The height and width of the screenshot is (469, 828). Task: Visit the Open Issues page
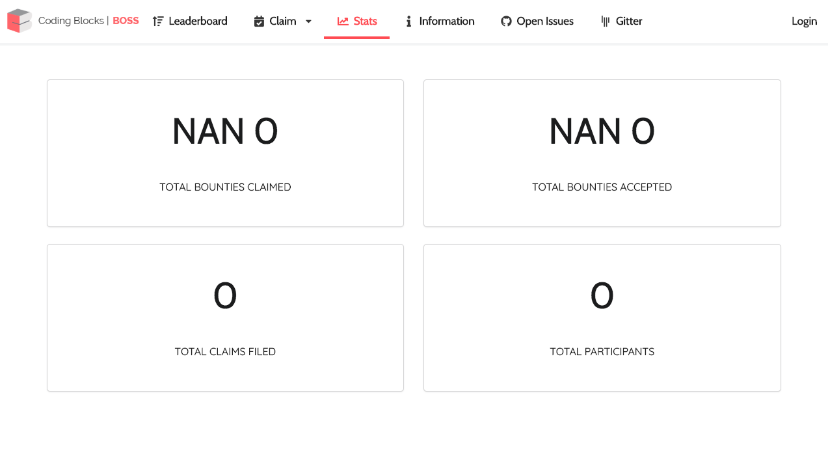pyautogui.click(x=537, y=21)
